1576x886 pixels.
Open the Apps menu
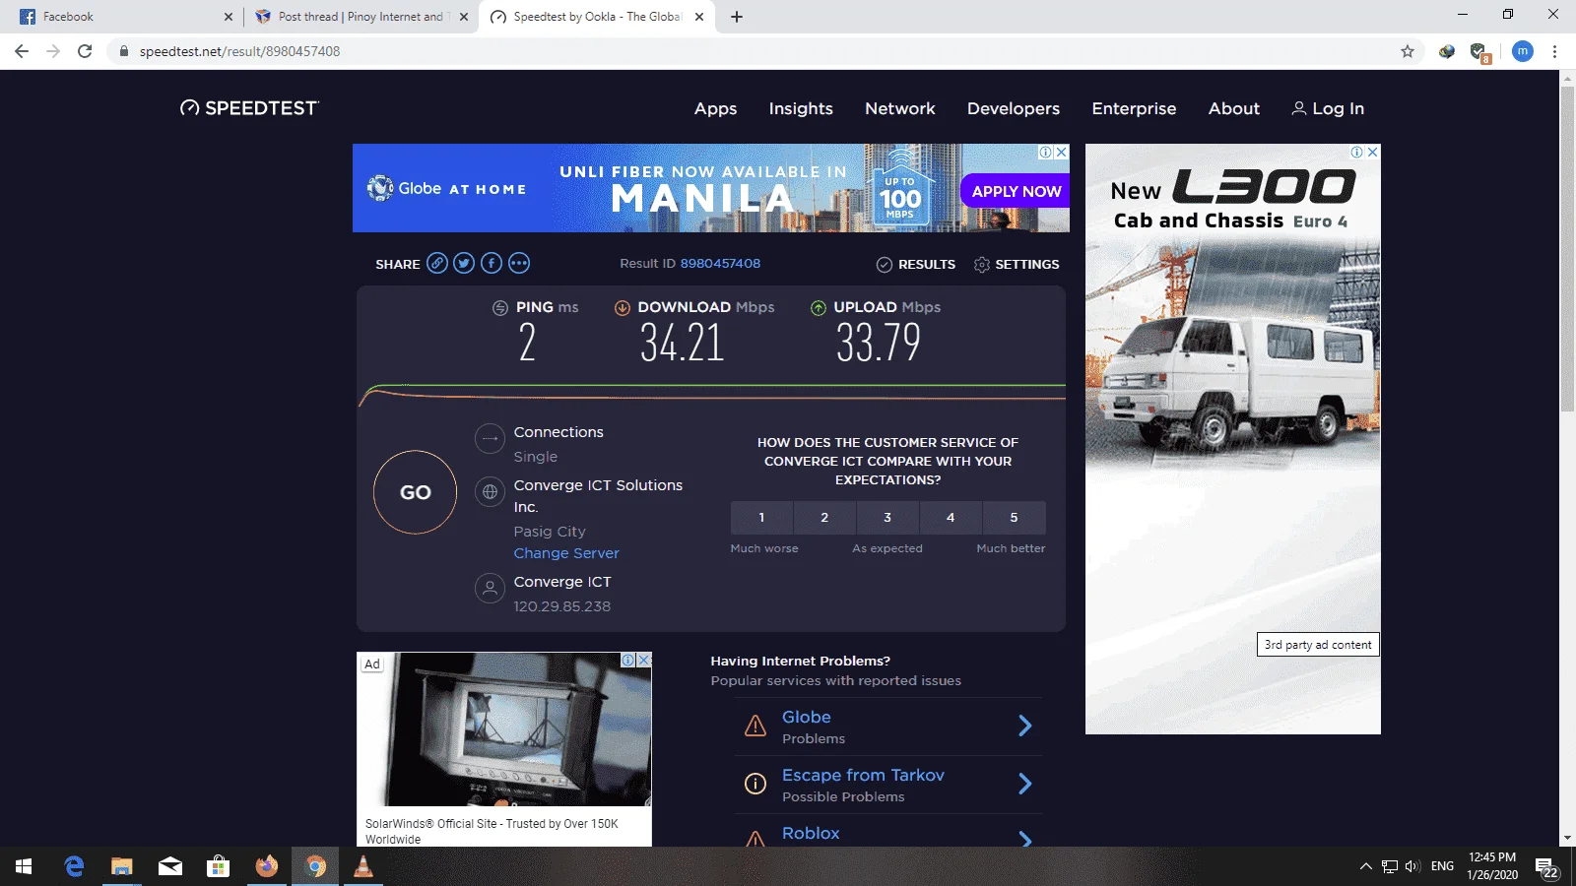point(715,109)
